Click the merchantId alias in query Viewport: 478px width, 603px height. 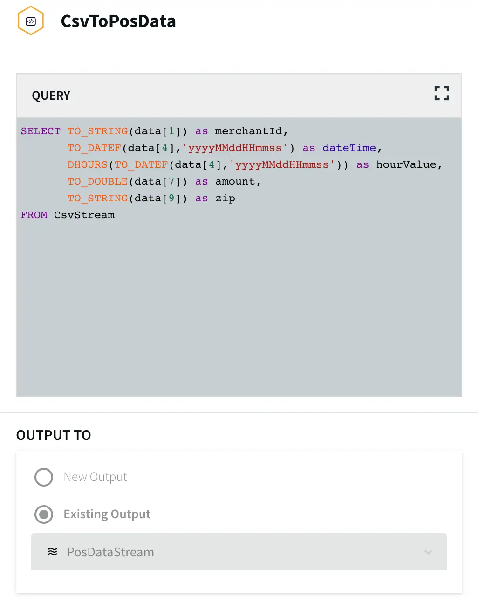248,131
